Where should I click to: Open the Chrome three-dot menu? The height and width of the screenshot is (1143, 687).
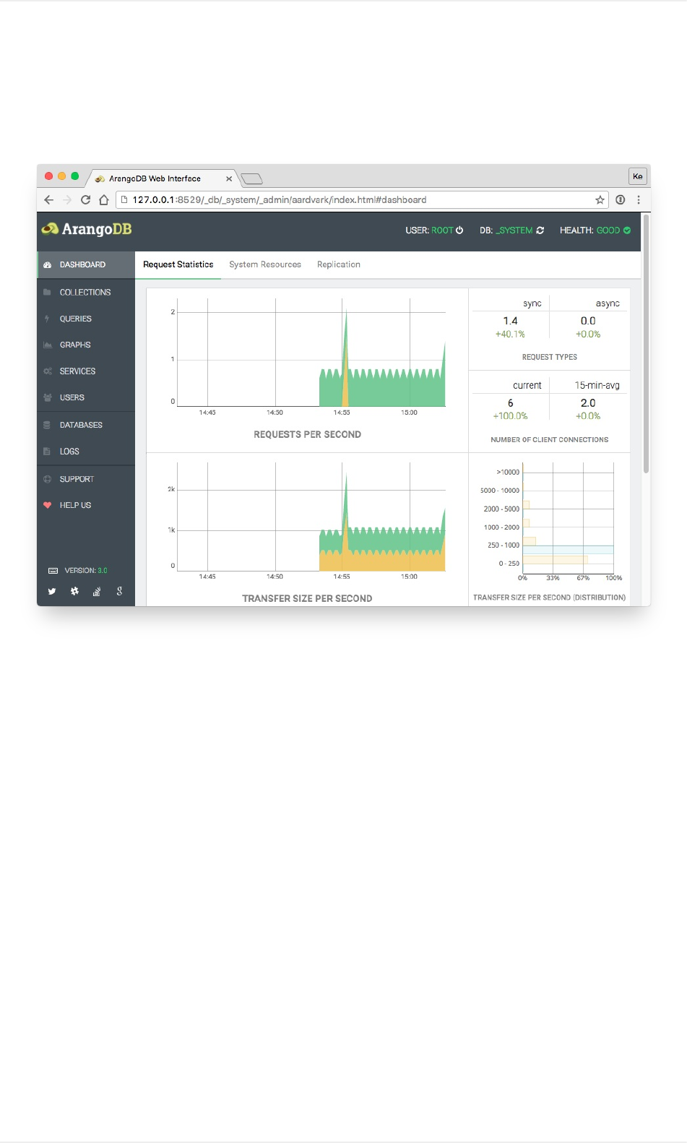(639, 200)
